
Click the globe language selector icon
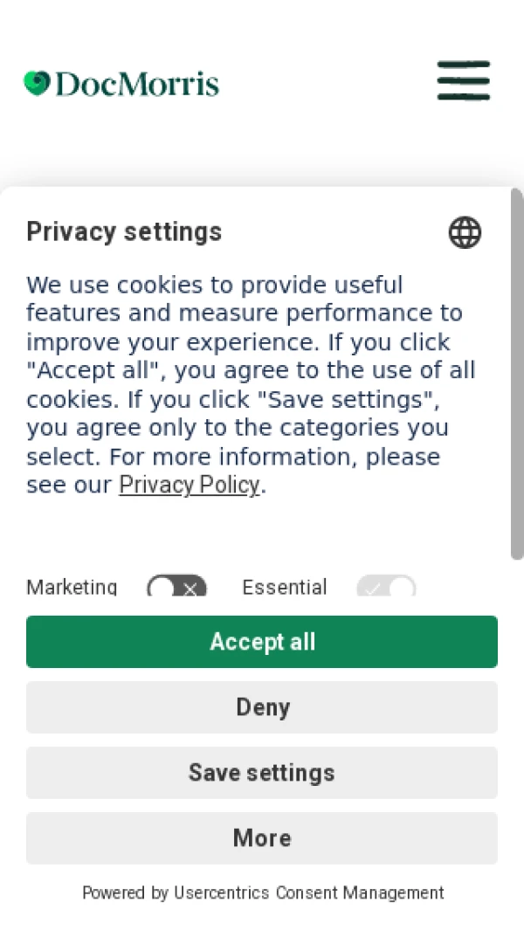465,233
